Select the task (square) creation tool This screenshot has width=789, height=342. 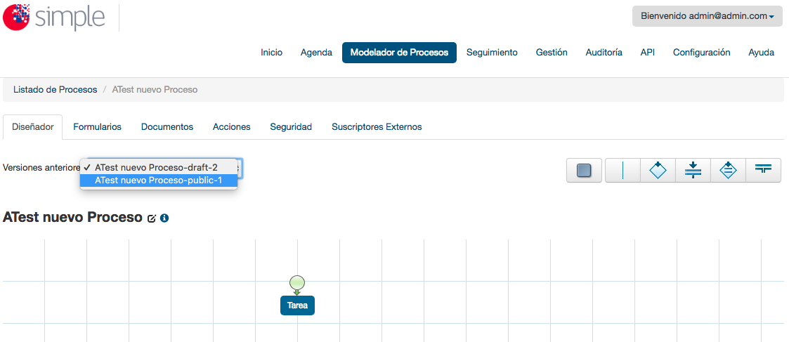584,171
